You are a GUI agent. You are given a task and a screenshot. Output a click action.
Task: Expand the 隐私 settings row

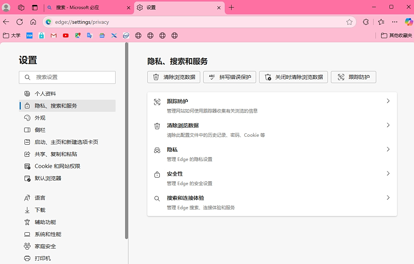coord(272,154)
